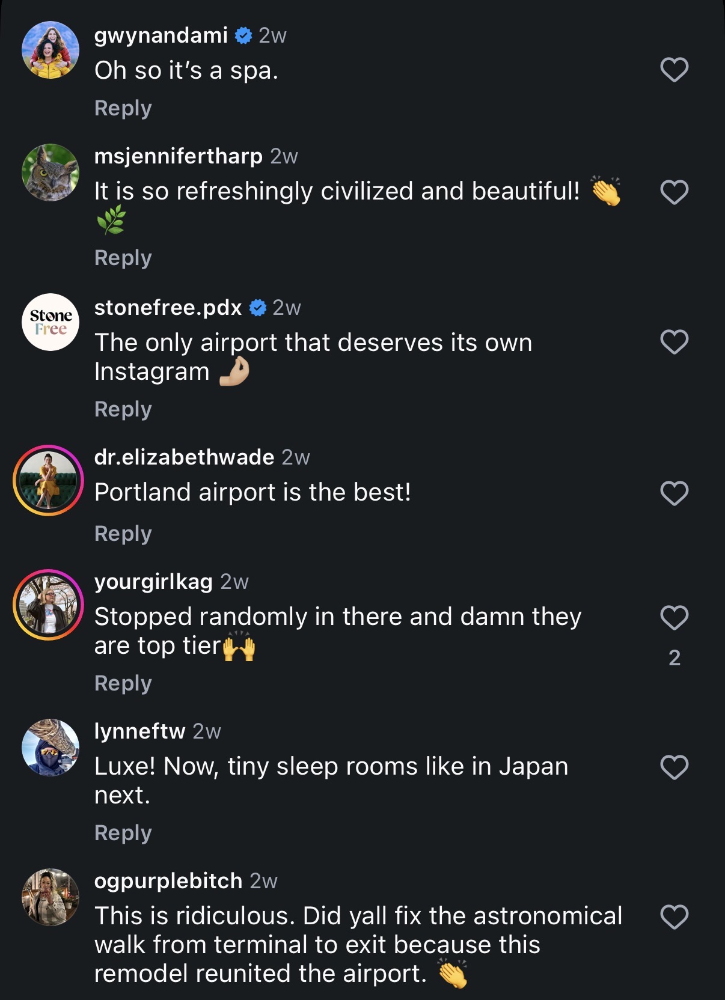Image resolution: width=725 pixels, height=1000 pixels.
Task: Reply to lynneftw's sleep rooms comment
Action: point(123,833)
